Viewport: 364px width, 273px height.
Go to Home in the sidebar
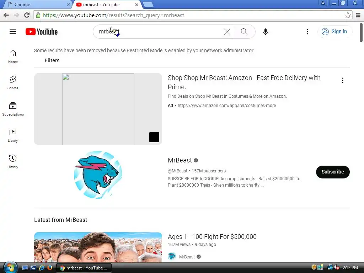pyautogui.click(x=13, y=57)
